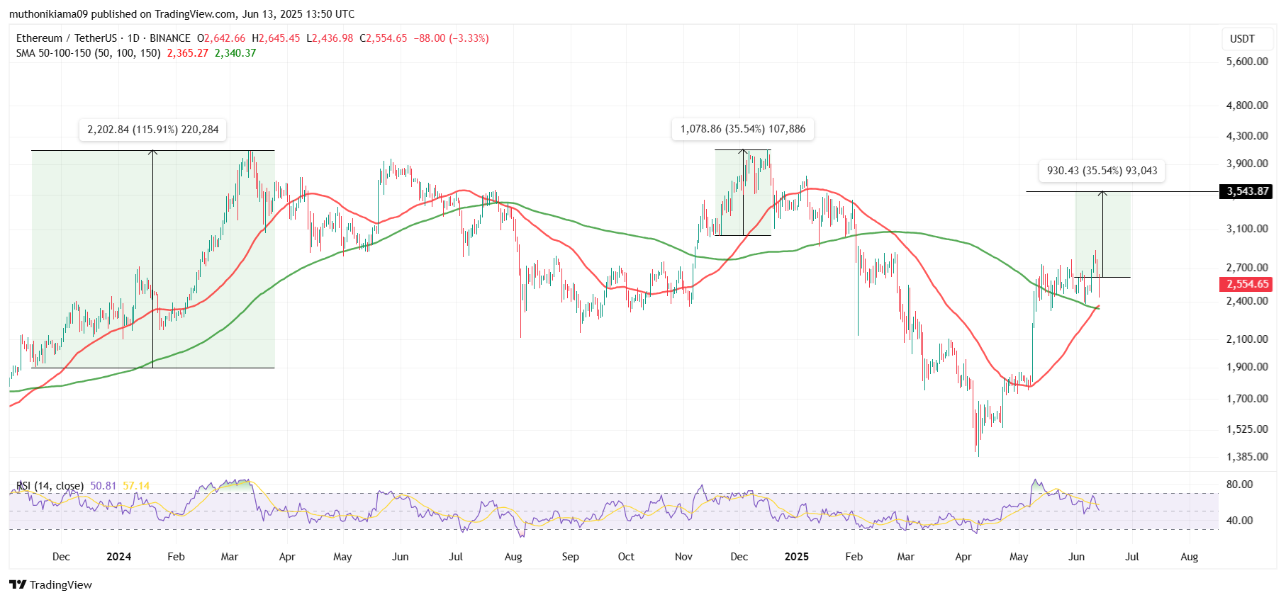Click the red SMA value 2,365.27
Screen dimensions: 1286x600
coord(187,53)
